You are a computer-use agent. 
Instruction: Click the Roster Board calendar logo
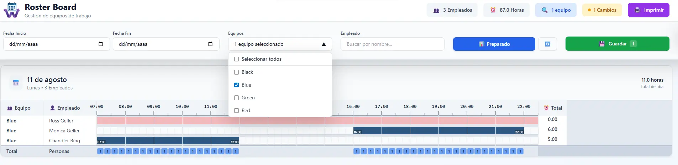tap(12, 10)
